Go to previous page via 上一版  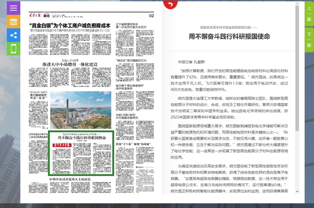(x=309, y=14)
